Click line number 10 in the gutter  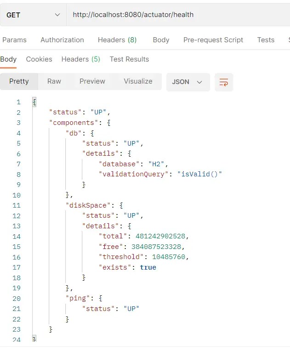tap(17, 195)
